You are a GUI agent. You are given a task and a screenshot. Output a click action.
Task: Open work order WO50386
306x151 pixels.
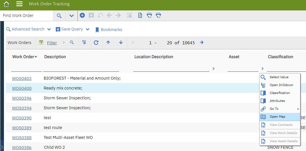pyautogui.click(x=22, y=148)
